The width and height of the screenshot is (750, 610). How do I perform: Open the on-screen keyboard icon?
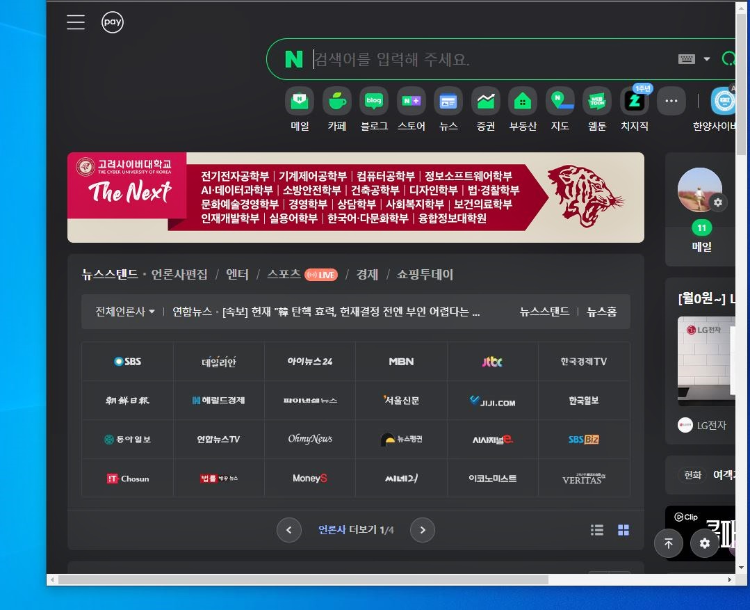(686, 59)
